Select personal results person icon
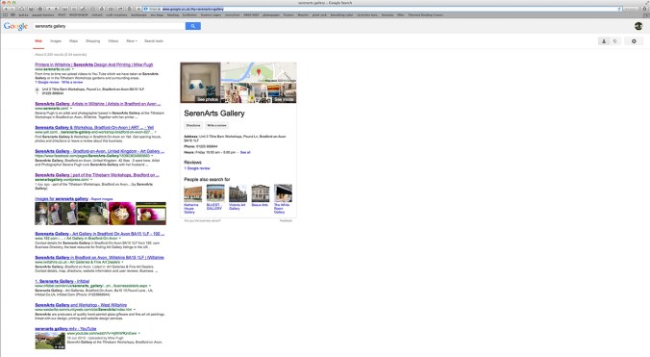650x357 pixels. tap(604, 41)
